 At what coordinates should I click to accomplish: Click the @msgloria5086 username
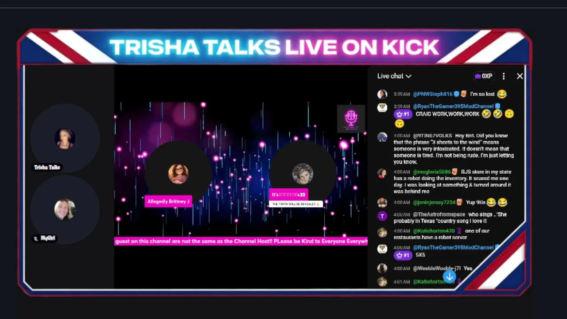(x=431, y=172)
